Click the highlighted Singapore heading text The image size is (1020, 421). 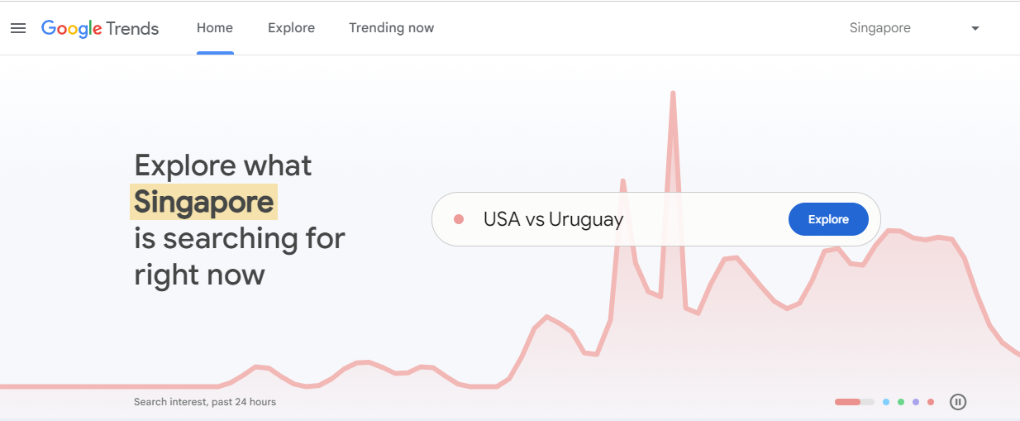[x=203, y=202]
